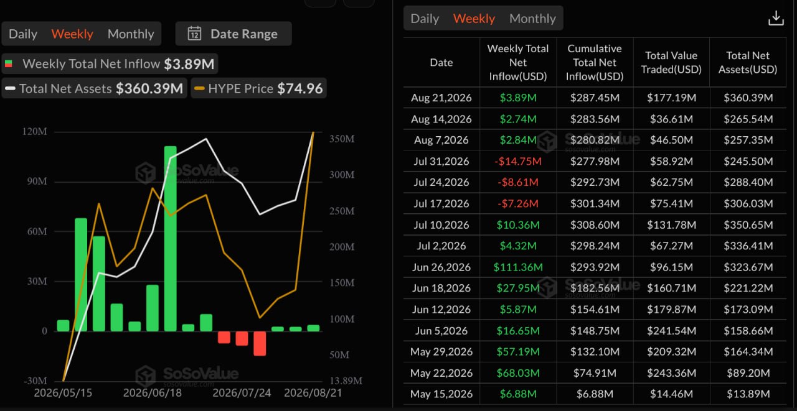Download the table data via download icon

[x=776, y=18]
